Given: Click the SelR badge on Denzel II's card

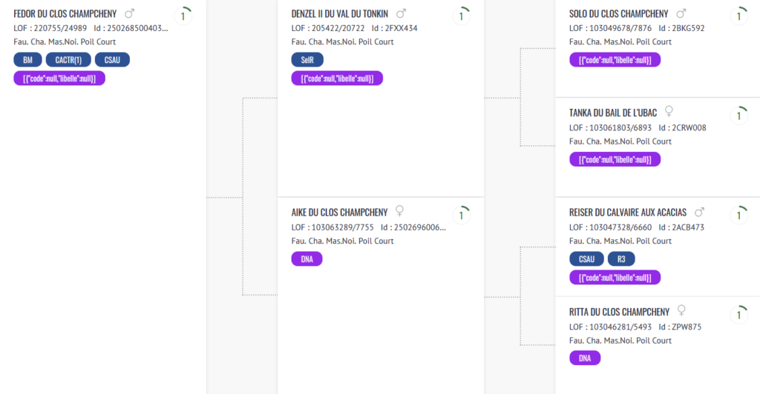Looking at the screenshot, I should pyautogui.click(x=307, y=60).
